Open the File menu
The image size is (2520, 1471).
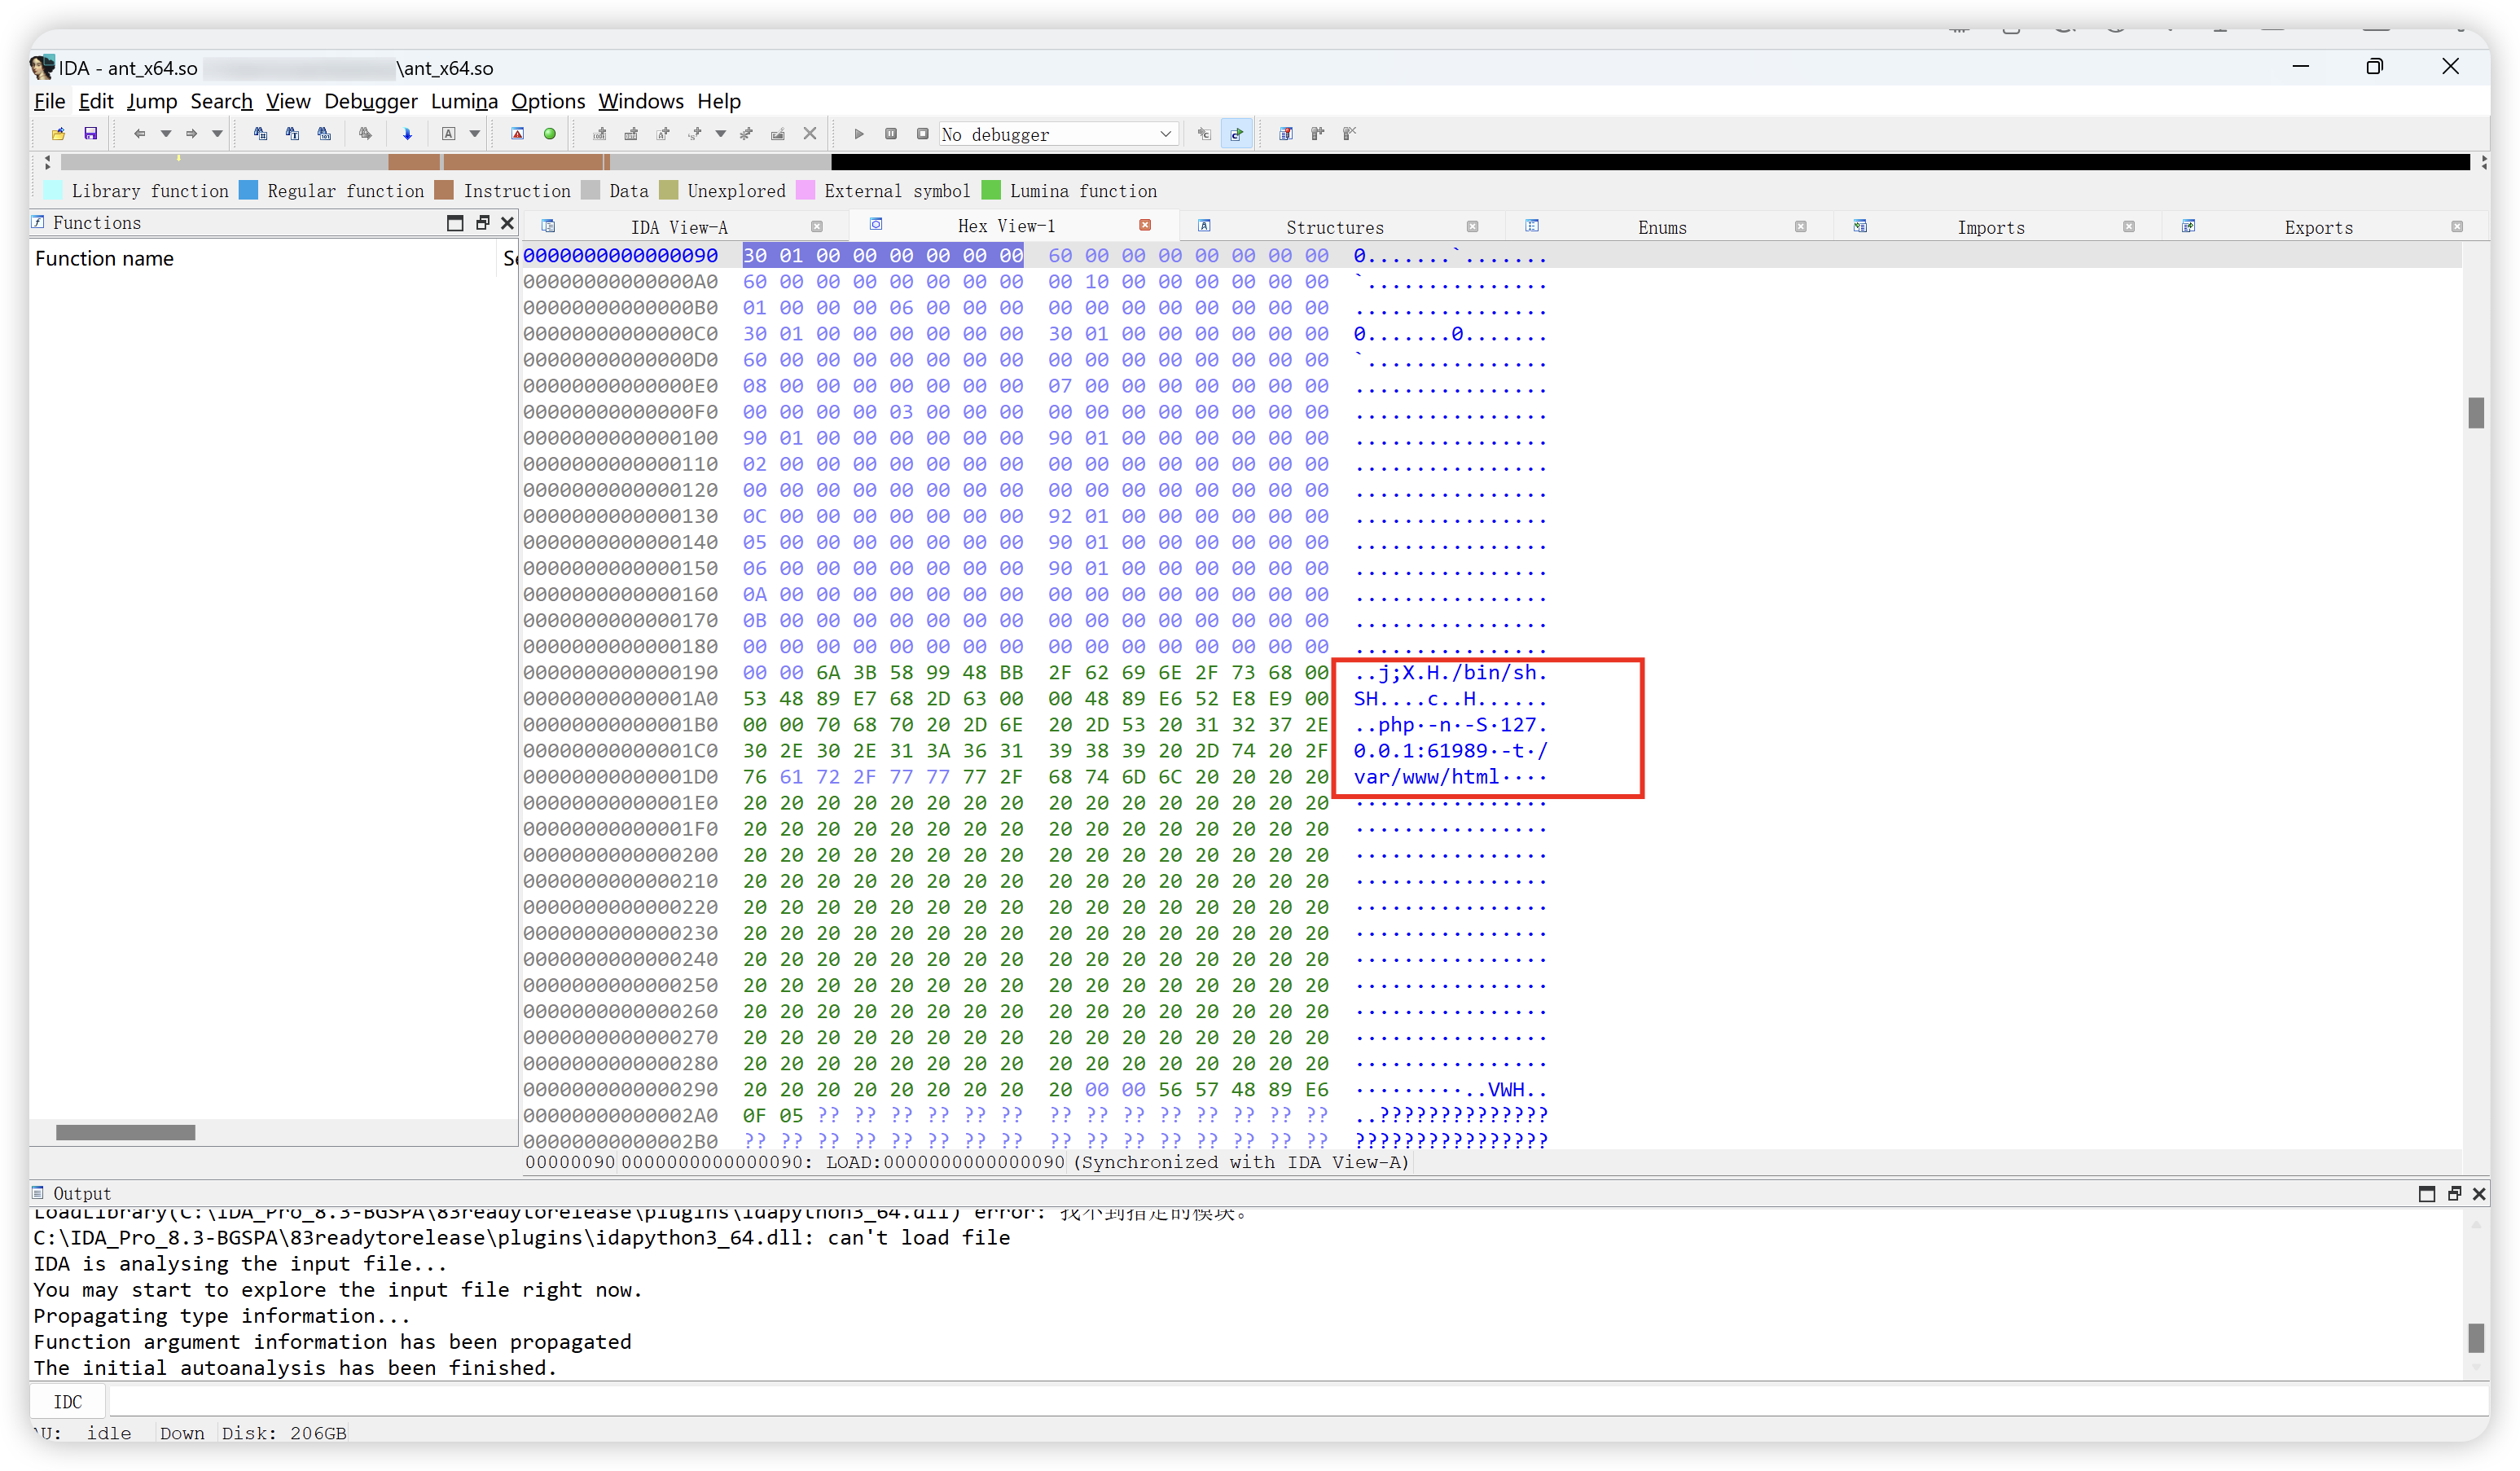49,101
